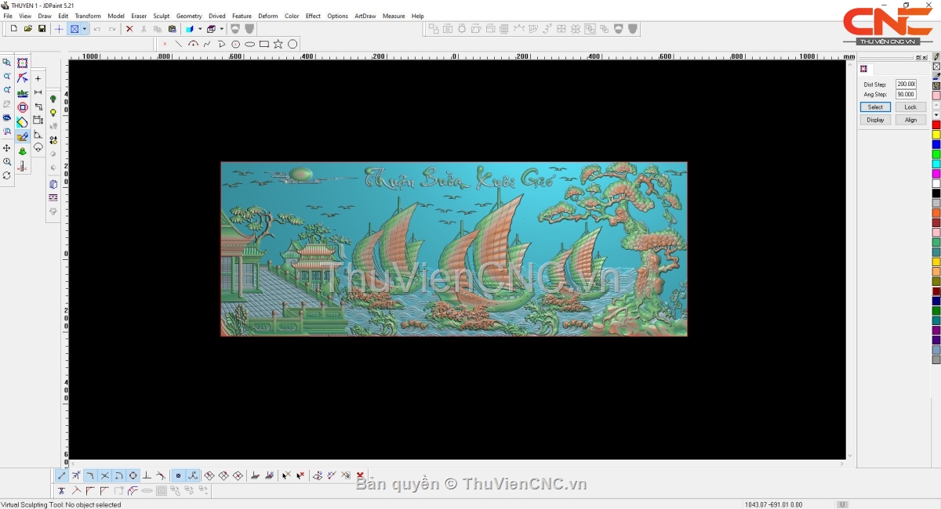Toggle intersection snap (crossed lines) button

(x=104, y=475)
